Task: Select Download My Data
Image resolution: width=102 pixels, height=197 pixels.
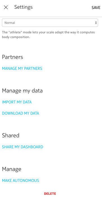Action: tap(21, 113)
